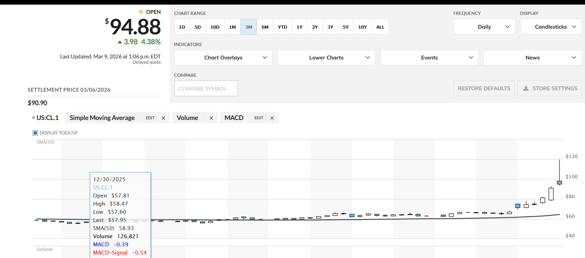Viewport: 585px width, 258px height.
Task: Click the Volume chart panel label
Action: click(45, 250)
